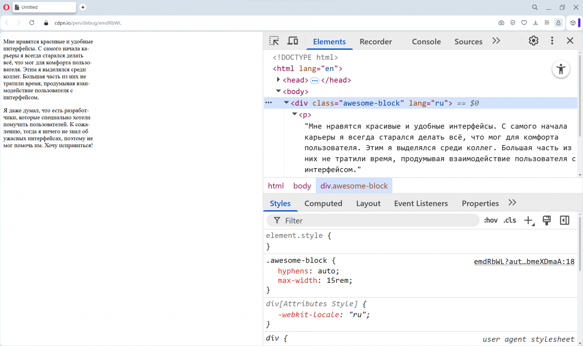
Task: Toggle element classes with .cls
Action: (509, 220)
